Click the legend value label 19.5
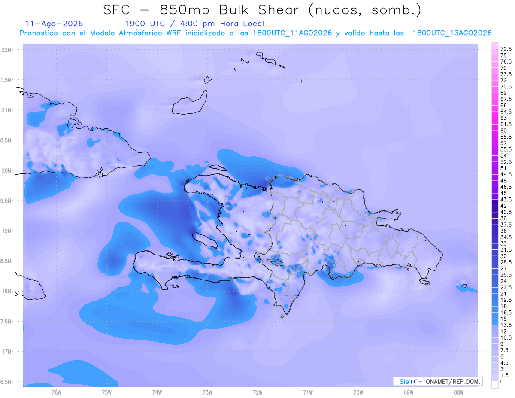Image resolution: width=515 pixels, height=398 pixels. 506,300
